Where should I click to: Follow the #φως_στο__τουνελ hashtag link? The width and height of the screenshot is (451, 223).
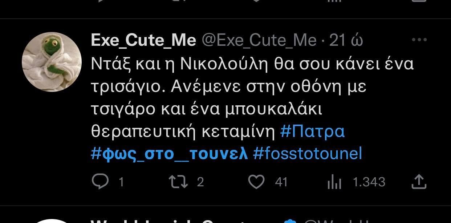169,154
